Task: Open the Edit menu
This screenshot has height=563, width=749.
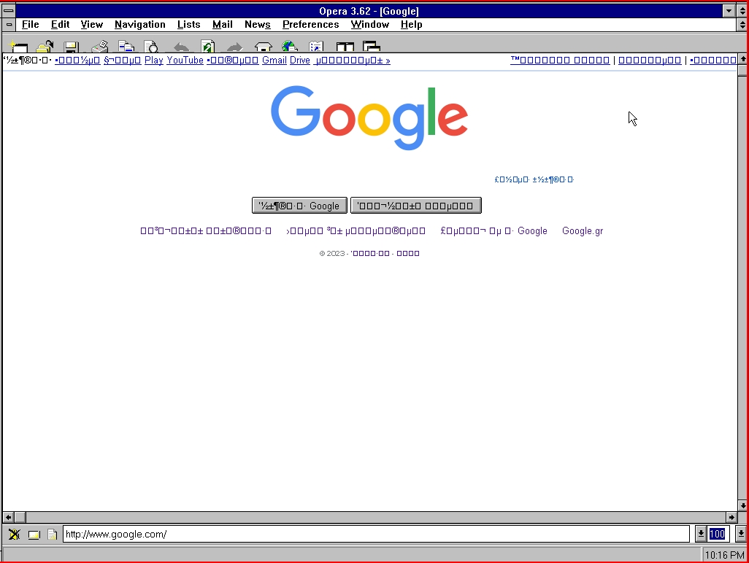Action: click(x=60, y=24)
